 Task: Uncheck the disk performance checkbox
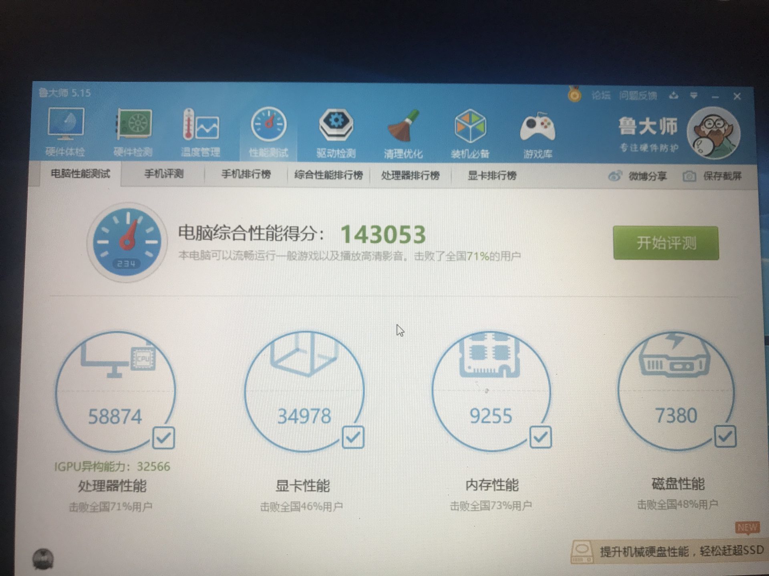tap(725, 436)
